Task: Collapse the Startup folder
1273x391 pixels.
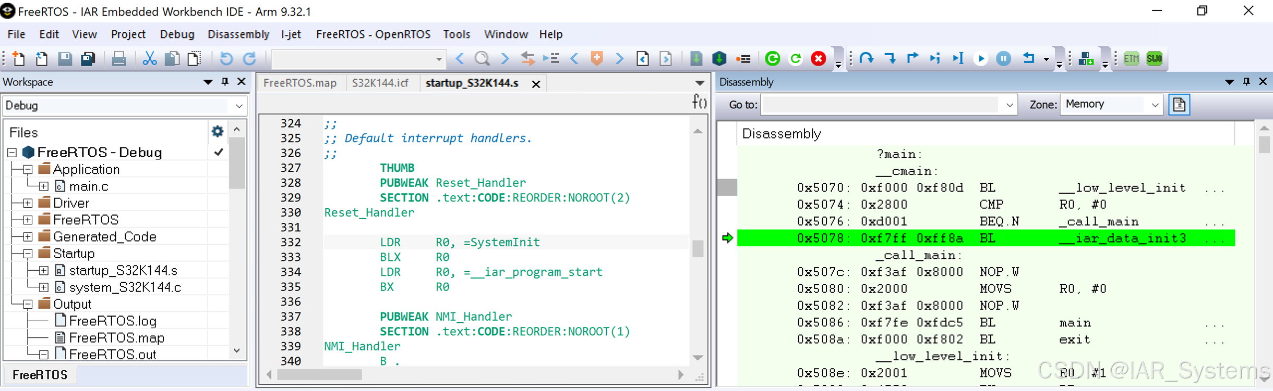Action: 28,254
